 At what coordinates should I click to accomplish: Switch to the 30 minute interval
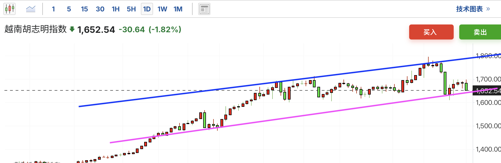pyautogui.click(x=100, y=9)
